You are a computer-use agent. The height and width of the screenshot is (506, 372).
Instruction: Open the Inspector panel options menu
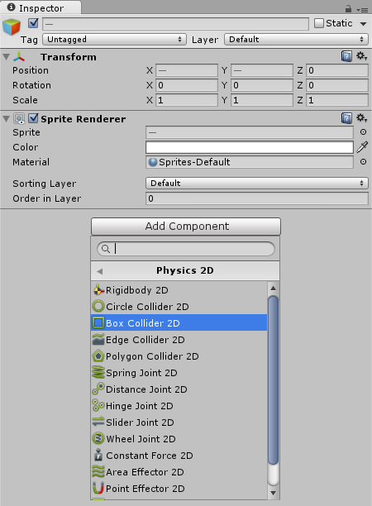[362, 10]
